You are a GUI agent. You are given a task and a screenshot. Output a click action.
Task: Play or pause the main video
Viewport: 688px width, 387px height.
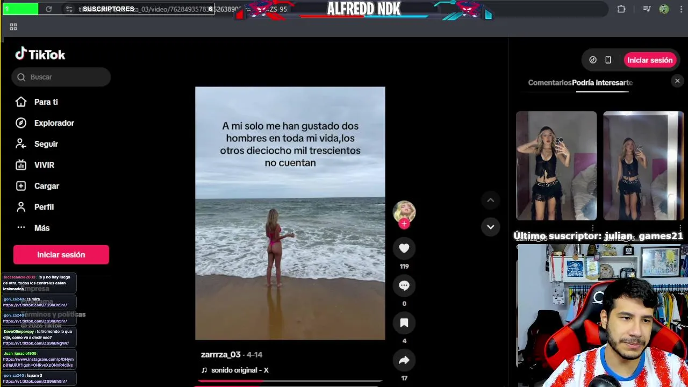290,213
